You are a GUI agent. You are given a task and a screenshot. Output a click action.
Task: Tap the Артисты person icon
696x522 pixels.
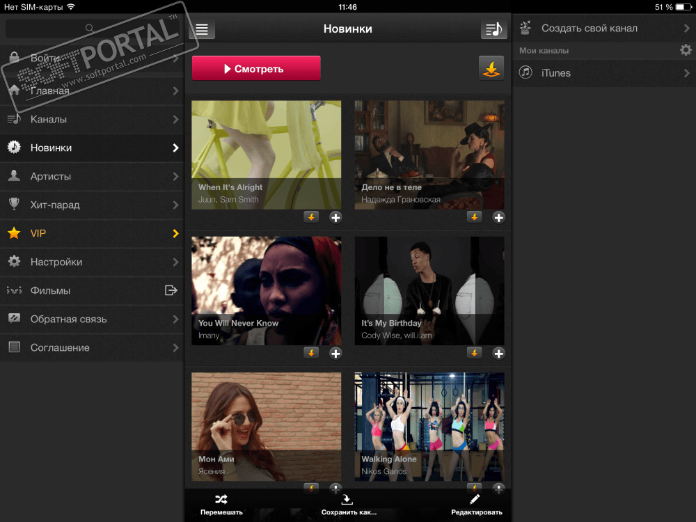[x=14, y=175]
